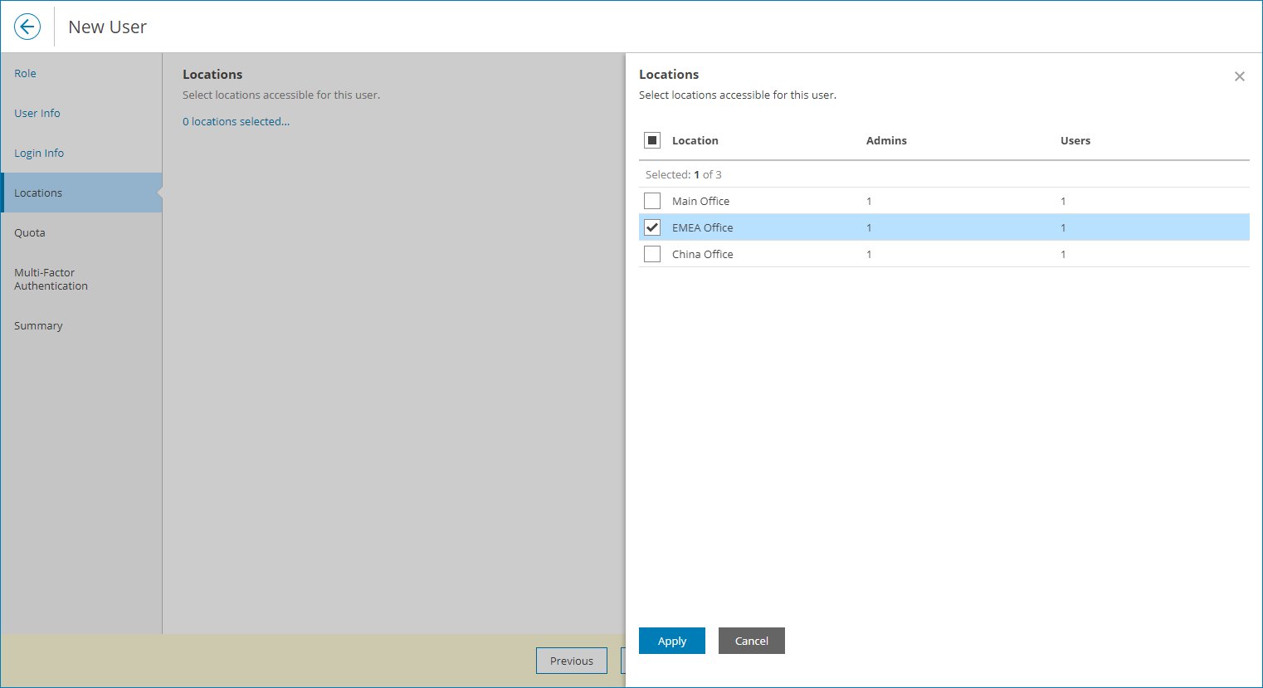Switch to the Login Info step

[x=39, y=153]
